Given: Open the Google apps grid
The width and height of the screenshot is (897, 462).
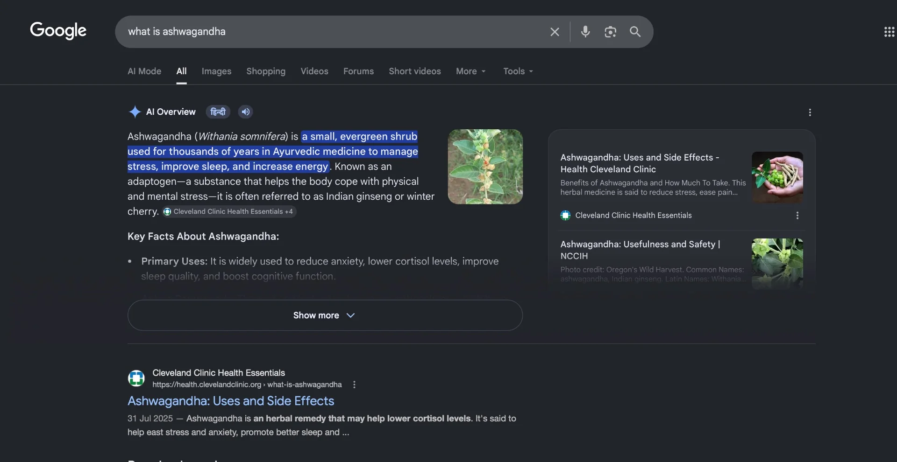Looking at the screenshot, I should click(x=889, y=32).
